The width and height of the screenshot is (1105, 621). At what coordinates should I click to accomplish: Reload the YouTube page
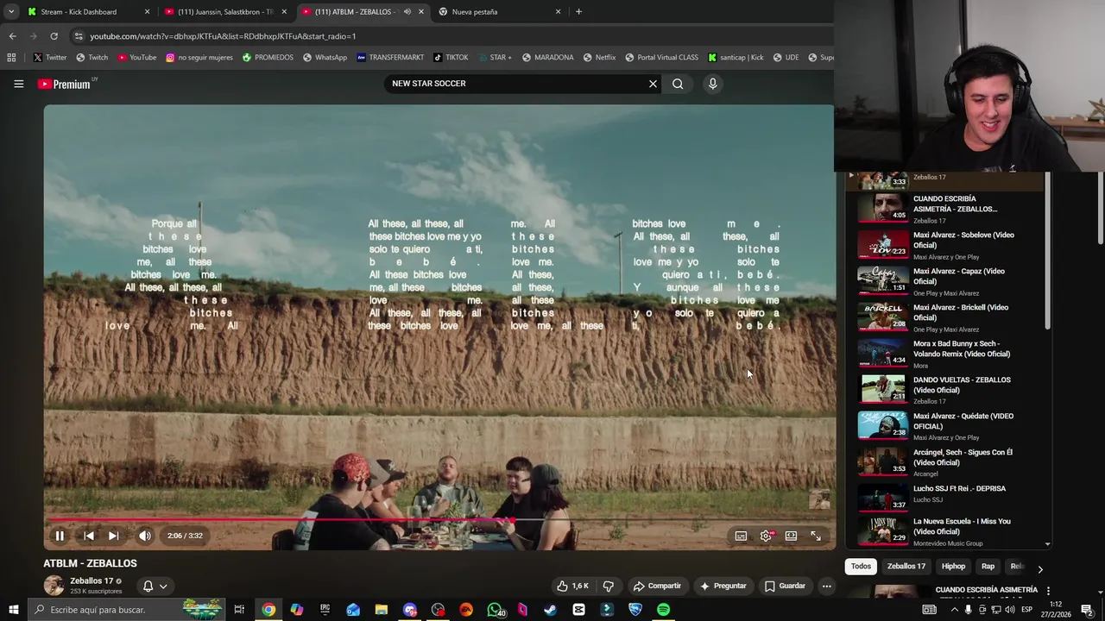pos(54,36)
